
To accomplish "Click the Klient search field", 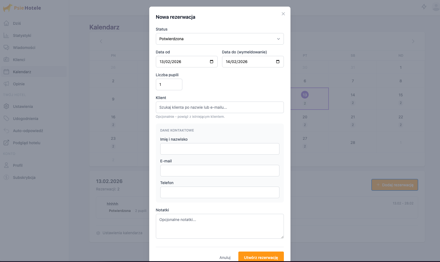I will pyautogui.click(x=220, y=107).
